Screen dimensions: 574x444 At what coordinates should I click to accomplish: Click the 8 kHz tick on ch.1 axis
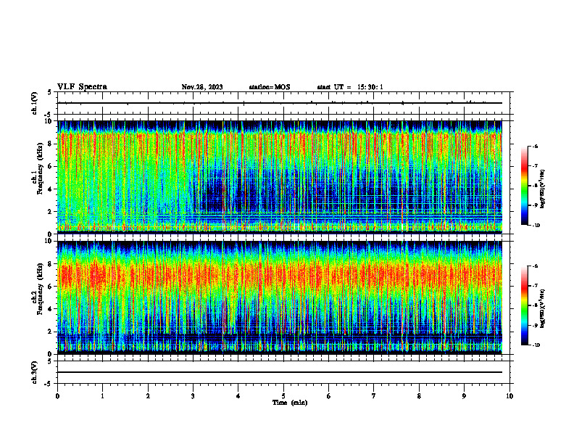coord(51,144)
